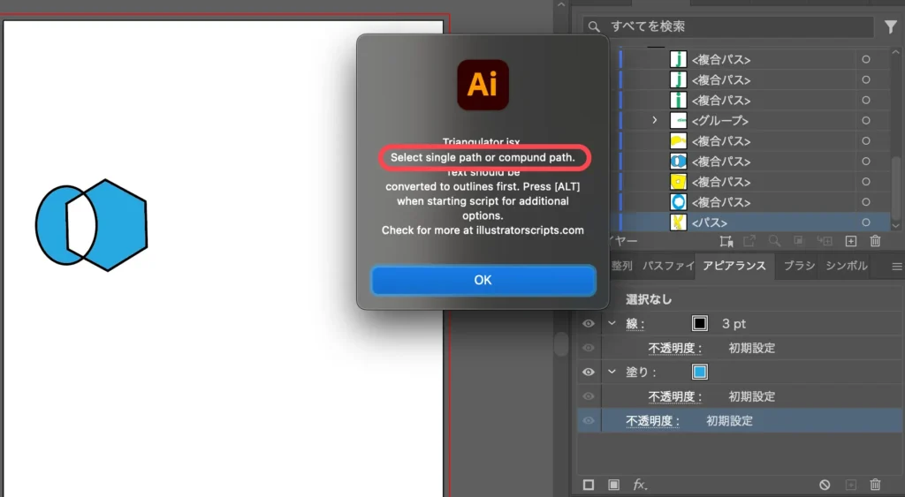Image resolution: width=905 pixels, height=497 pixels.
Task: Toggle visibility of the fill (塗り) attribute
Action: click(589, 373)
